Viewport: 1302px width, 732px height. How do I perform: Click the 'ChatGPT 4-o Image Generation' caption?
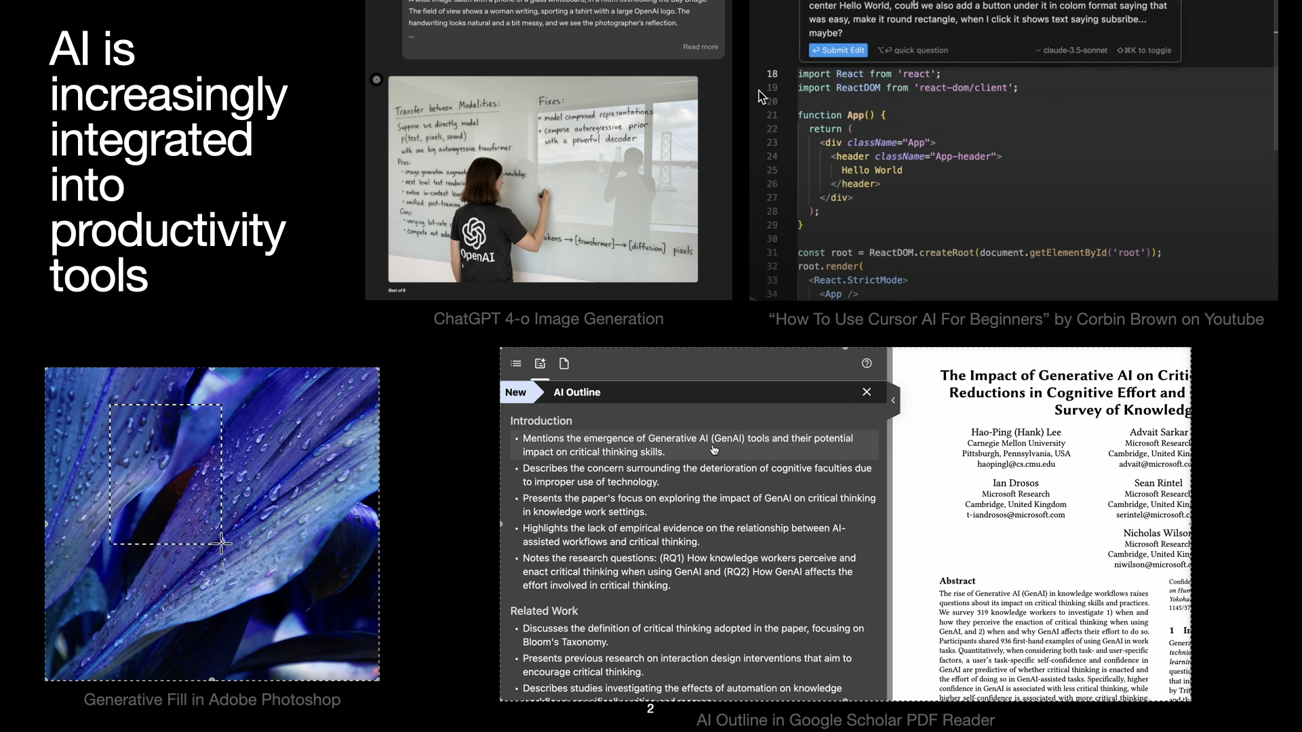(548, 319)
